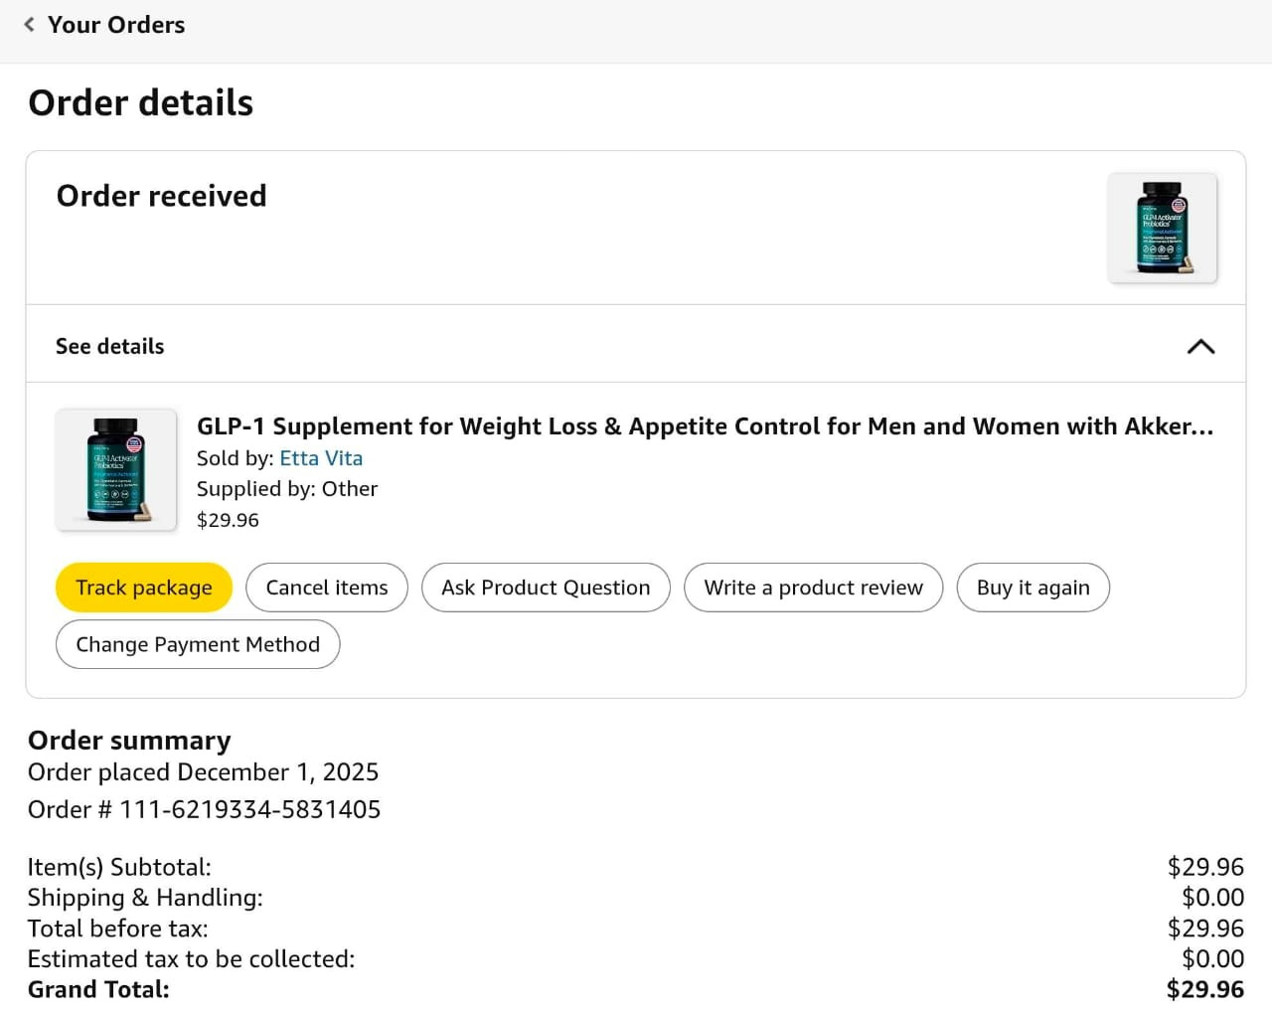The width and height of the screenshot is (1272, 1017).
Task: Open the Etta Vita seller link
Action: (321, 458)
